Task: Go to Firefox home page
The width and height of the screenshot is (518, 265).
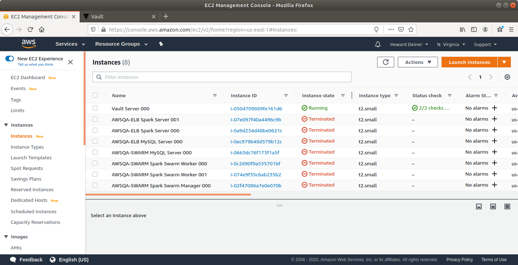Action: pos(42,29)
